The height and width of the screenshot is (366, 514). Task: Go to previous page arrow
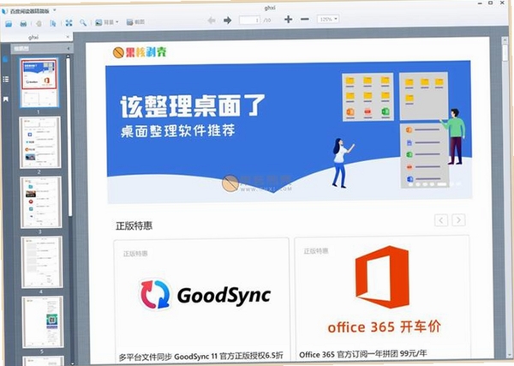coord(212,21)
